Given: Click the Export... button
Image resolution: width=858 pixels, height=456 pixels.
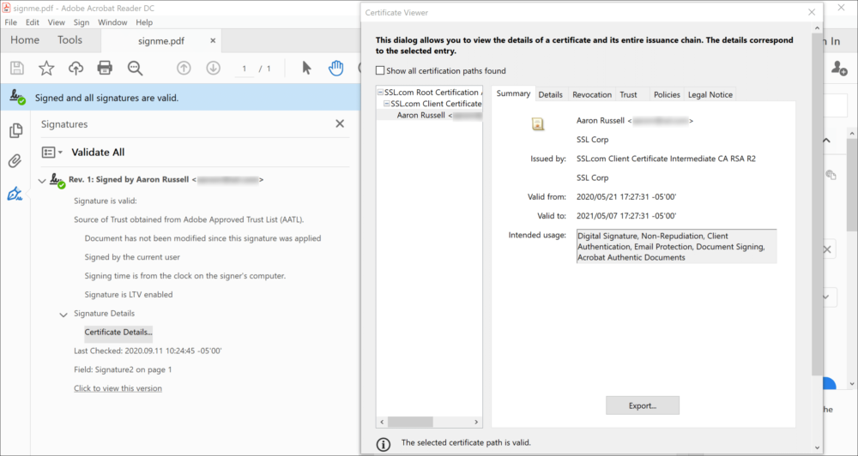Looking at the screenshot, I should click(x=642, y=405).
